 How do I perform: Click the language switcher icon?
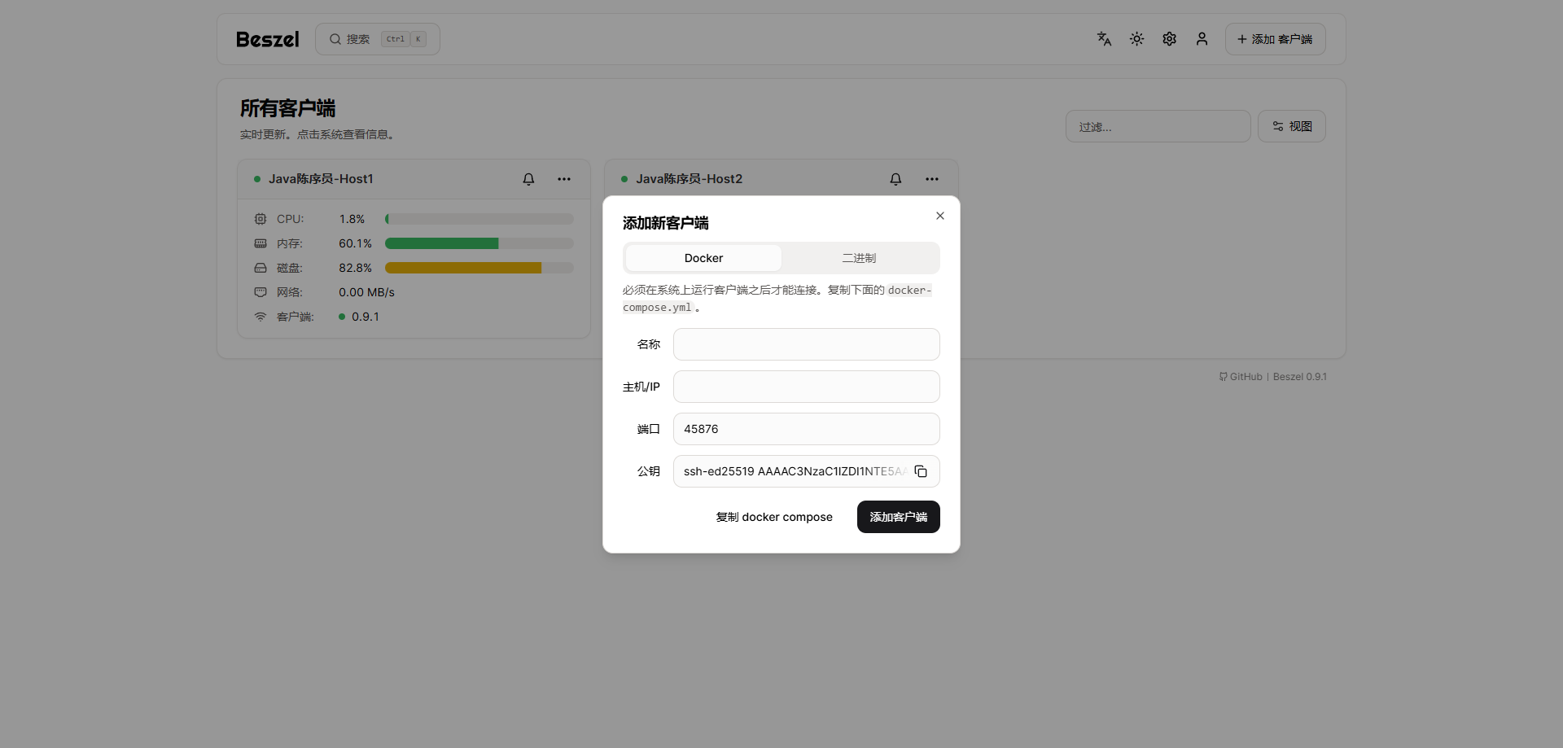[1104, 39]
